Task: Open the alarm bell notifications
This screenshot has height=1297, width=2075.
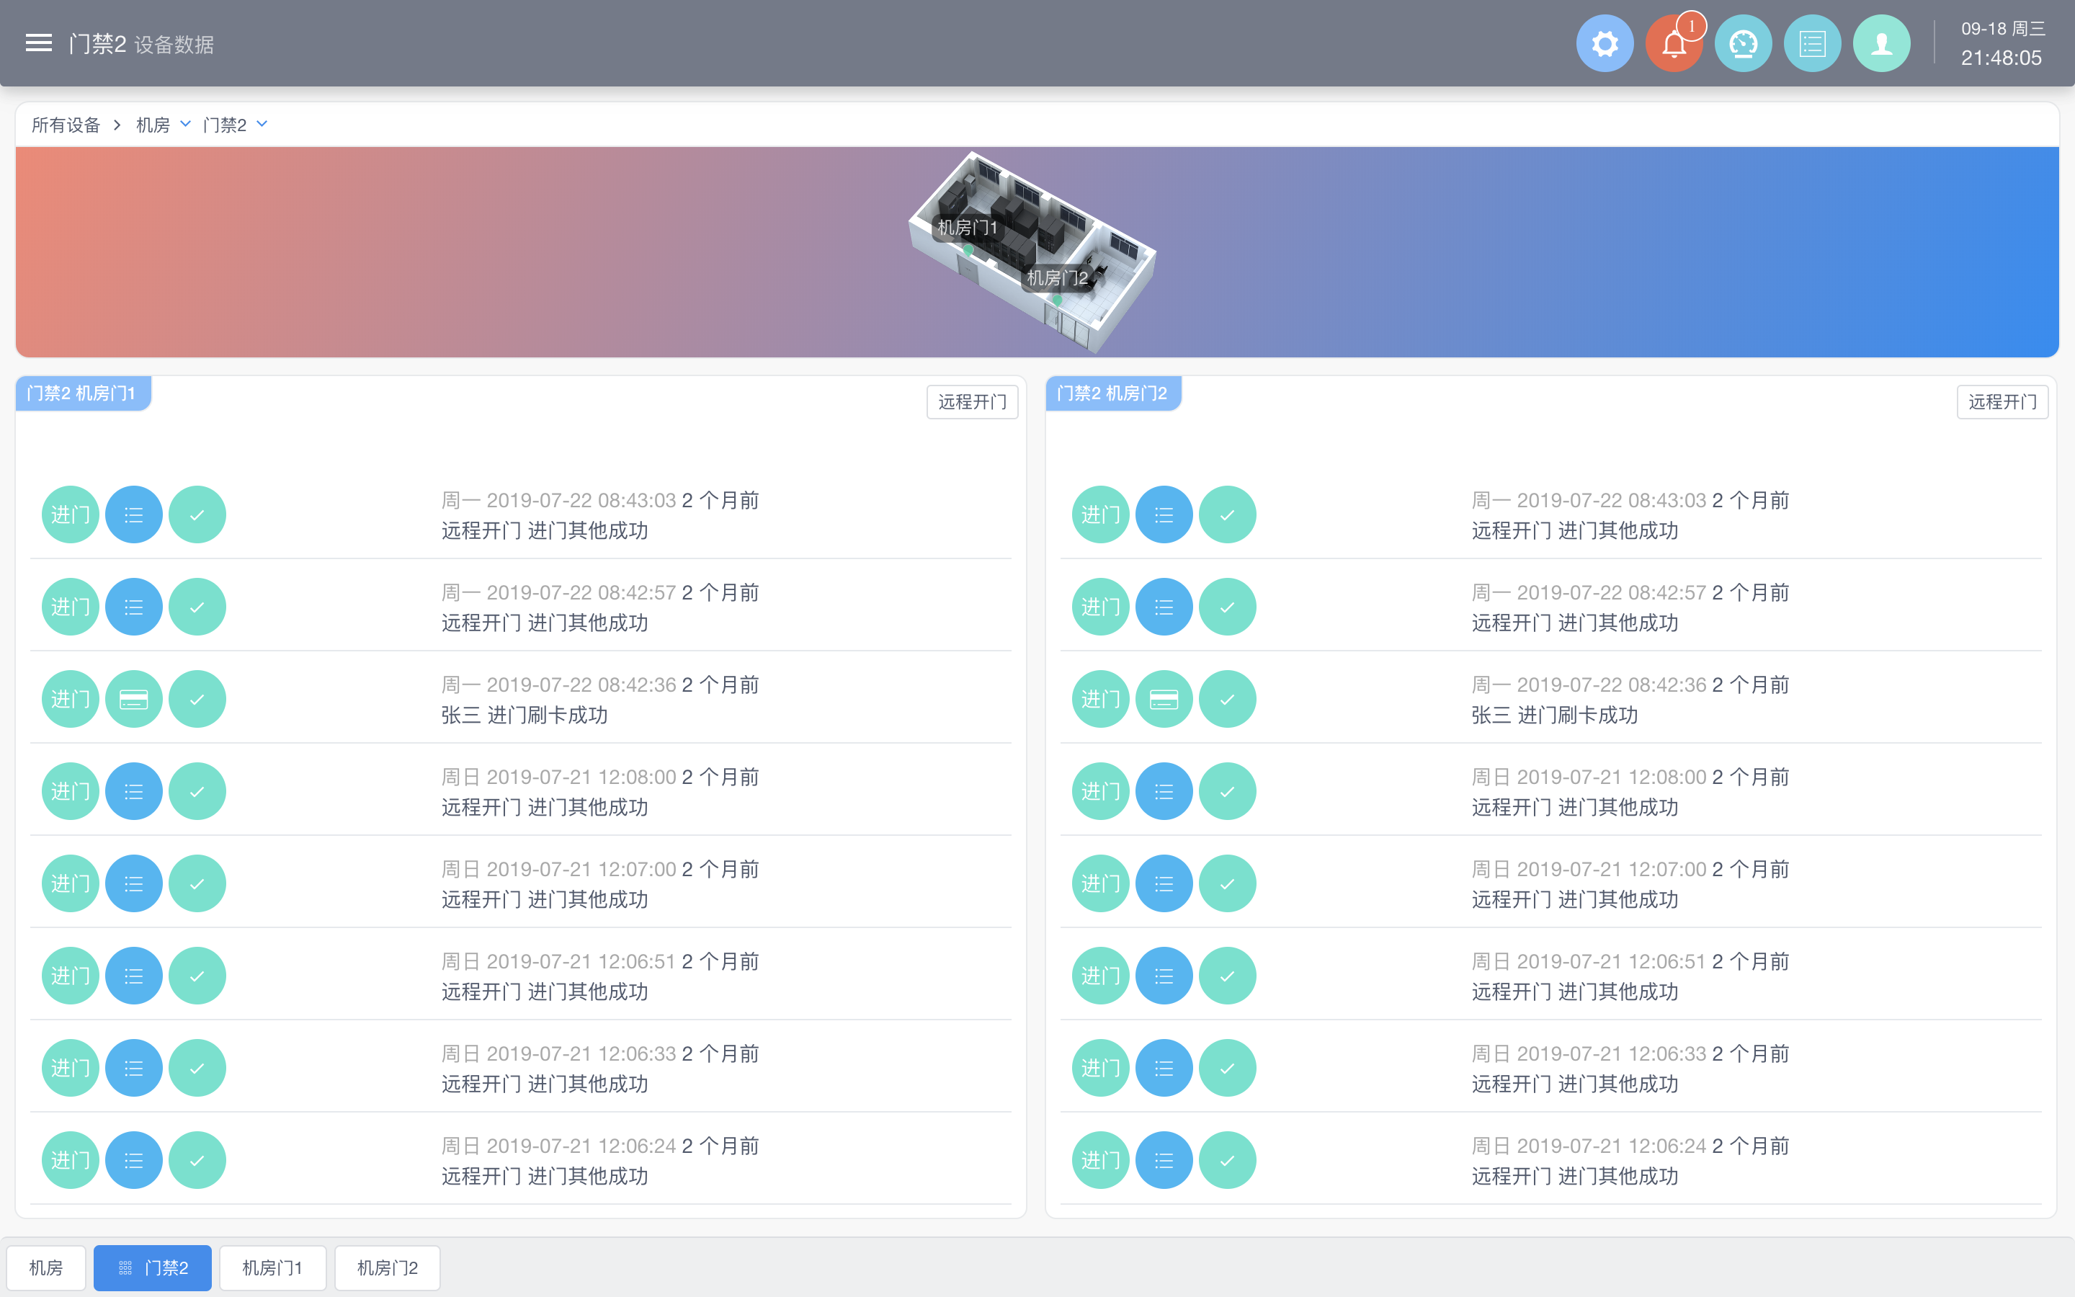Action: (x=1673, y=44)
